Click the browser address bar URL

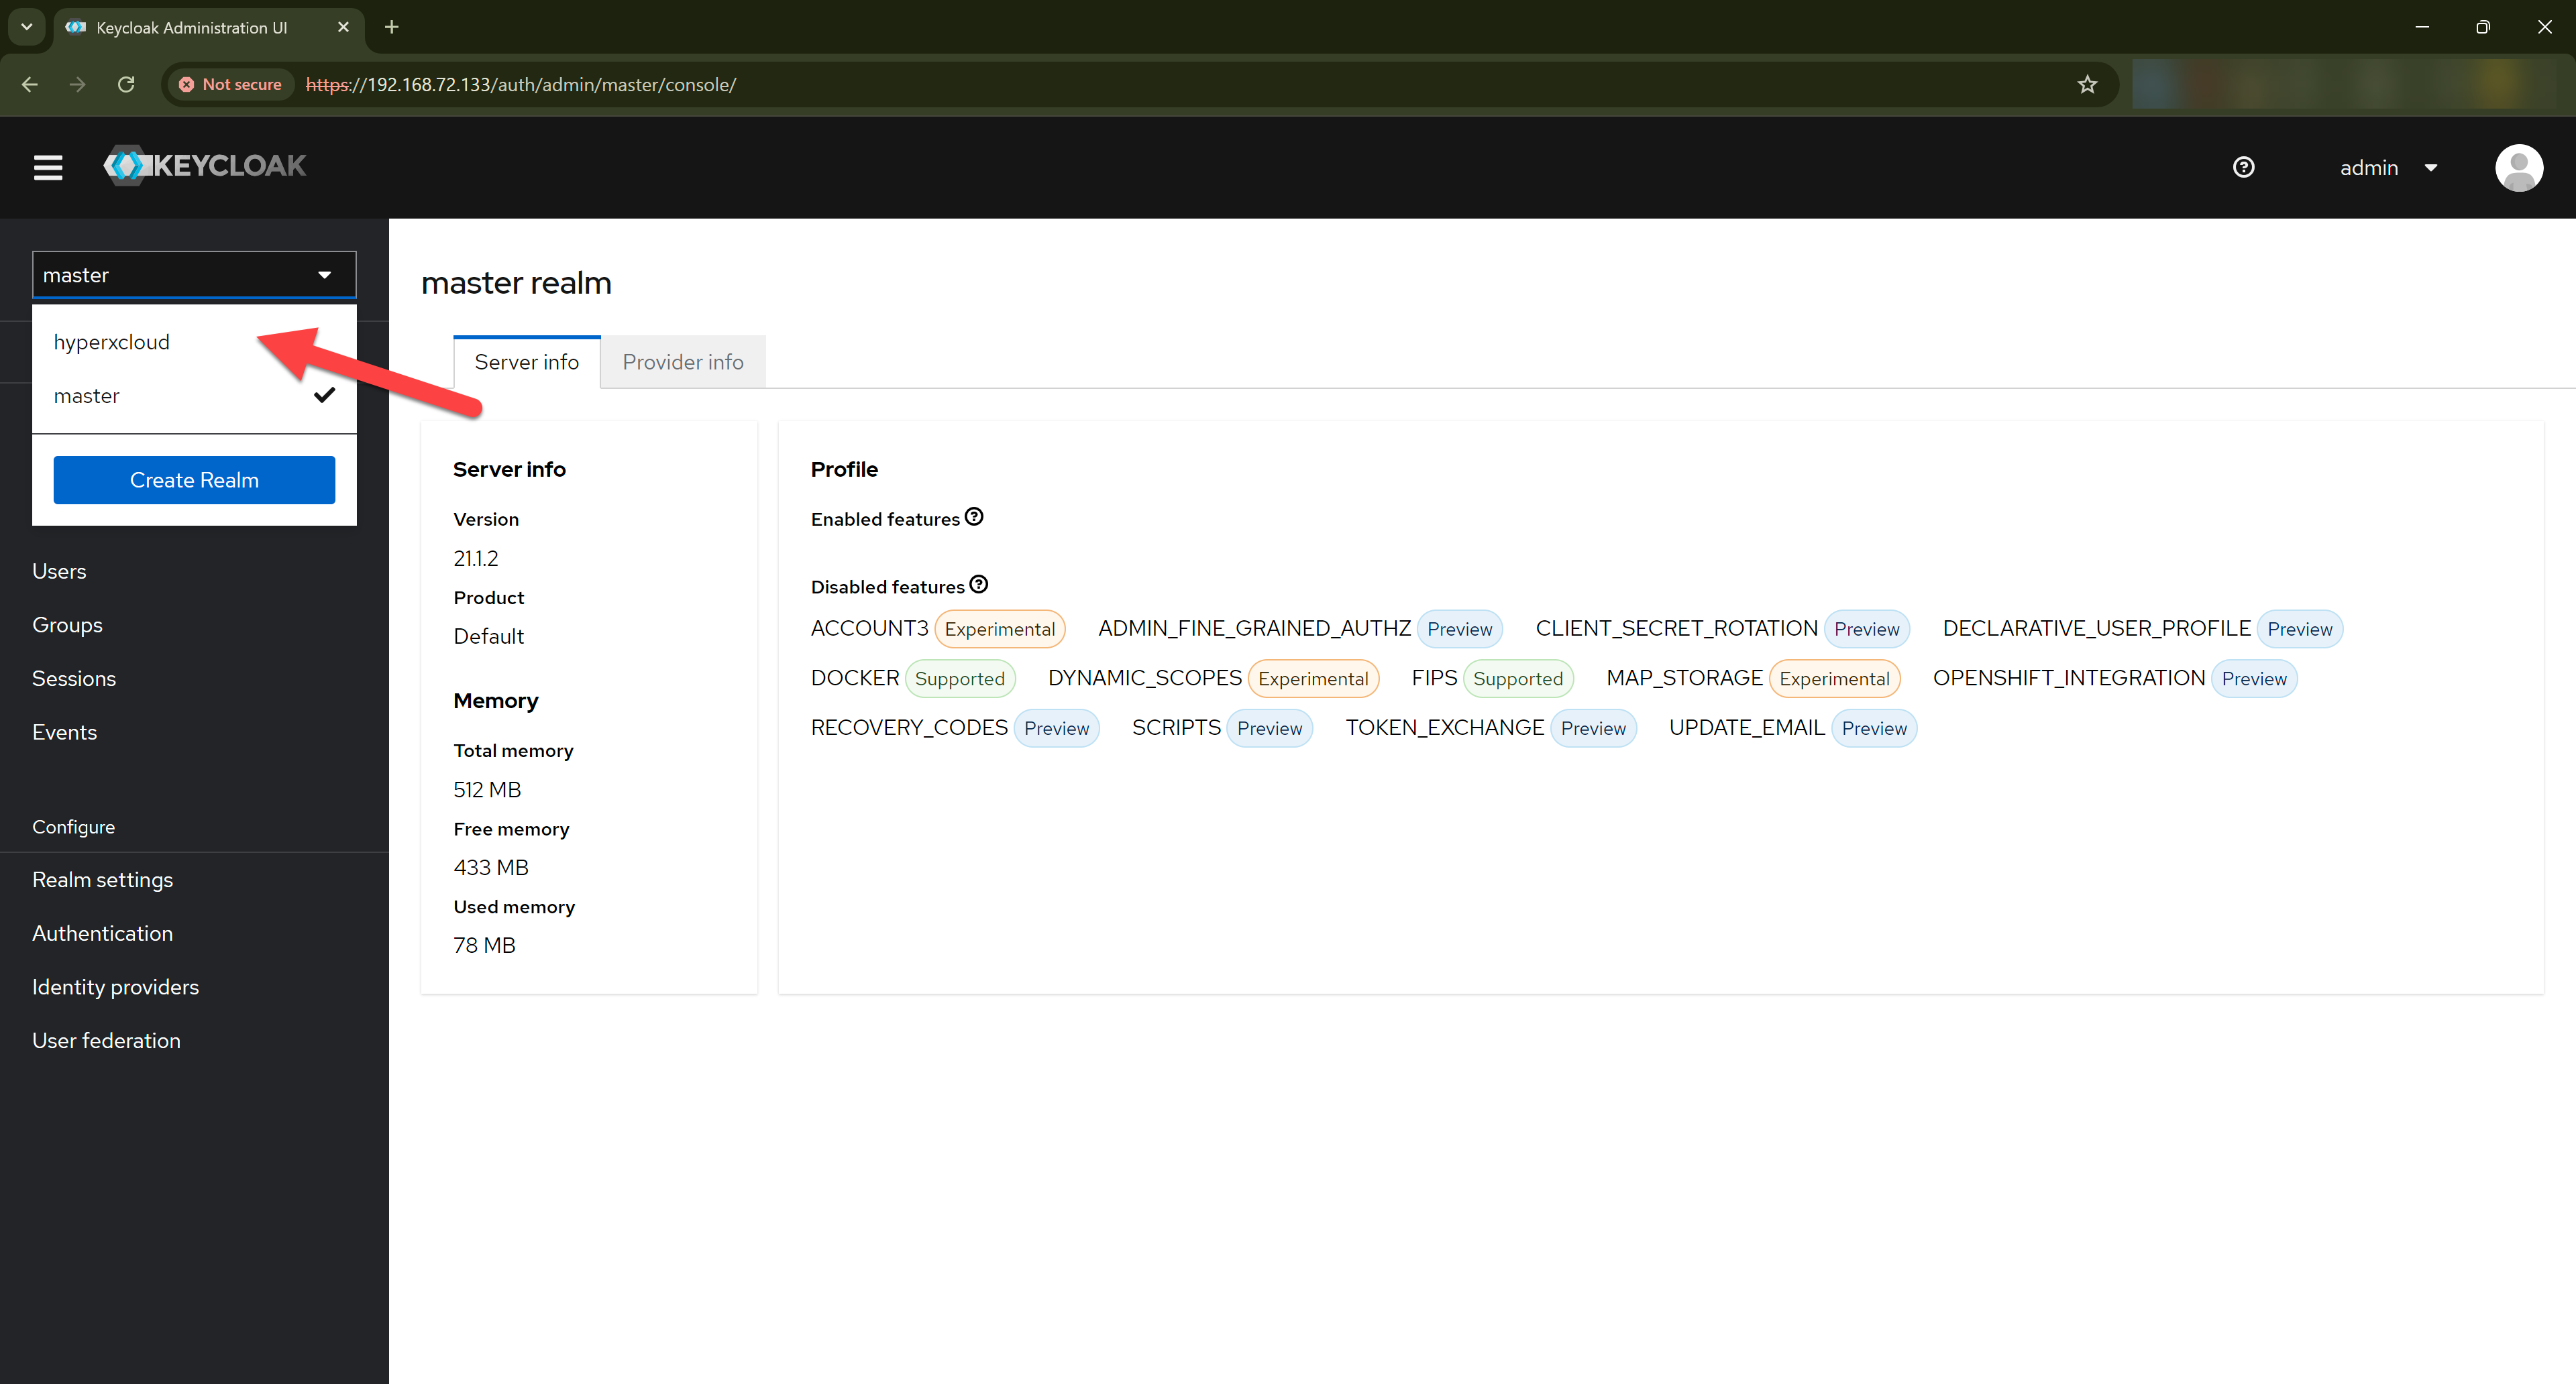[x=521, y=85]
